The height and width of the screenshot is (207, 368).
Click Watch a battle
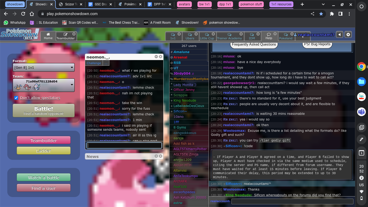point(44,178)
